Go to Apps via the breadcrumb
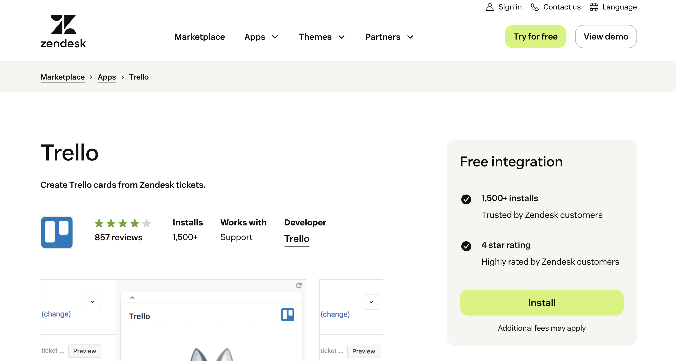The height and width of the screenshot is (361, 676). coord(107,77)
